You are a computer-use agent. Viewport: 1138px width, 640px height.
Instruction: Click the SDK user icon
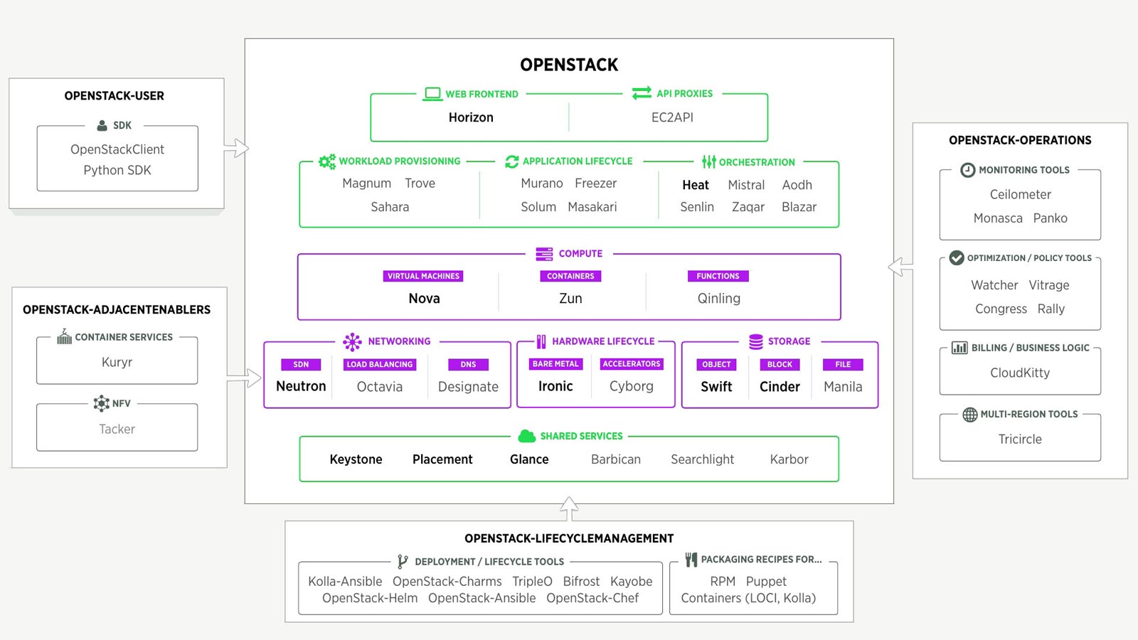102,125
